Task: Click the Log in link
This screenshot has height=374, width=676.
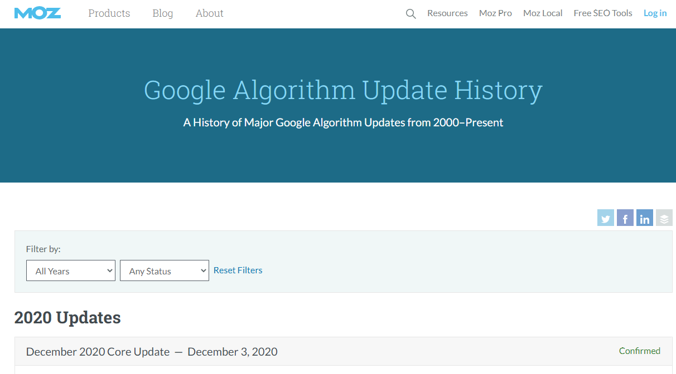Action: [x=655, y=13]
